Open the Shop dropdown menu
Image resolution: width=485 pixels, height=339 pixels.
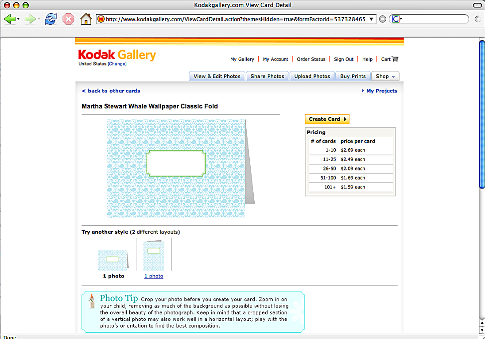pos(385,76)
